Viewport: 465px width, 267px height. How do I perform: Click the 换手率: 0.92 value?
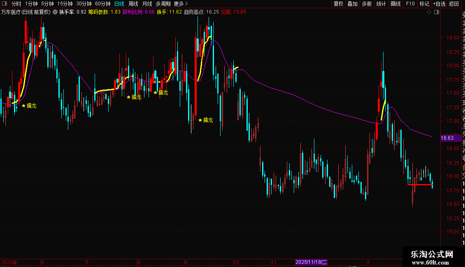[73, 12]
